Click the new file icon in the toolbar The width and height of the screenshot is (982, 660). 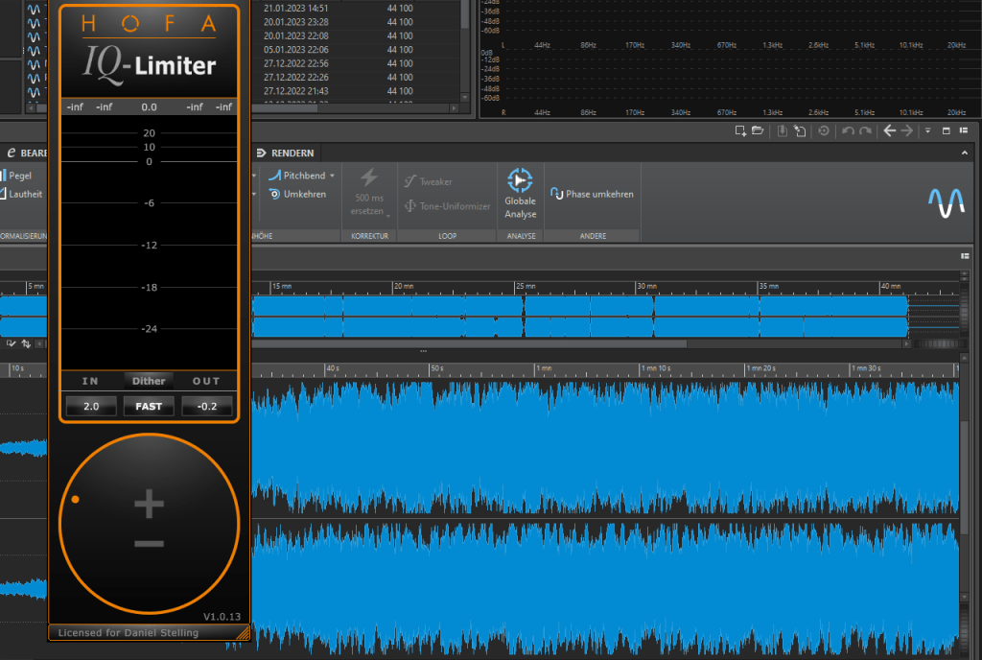(740, 130)
